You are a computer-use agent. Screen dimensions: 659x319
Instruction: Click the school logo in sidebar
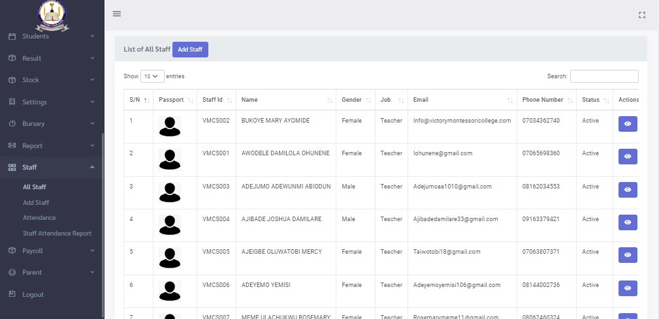click(x=52, y=16)
